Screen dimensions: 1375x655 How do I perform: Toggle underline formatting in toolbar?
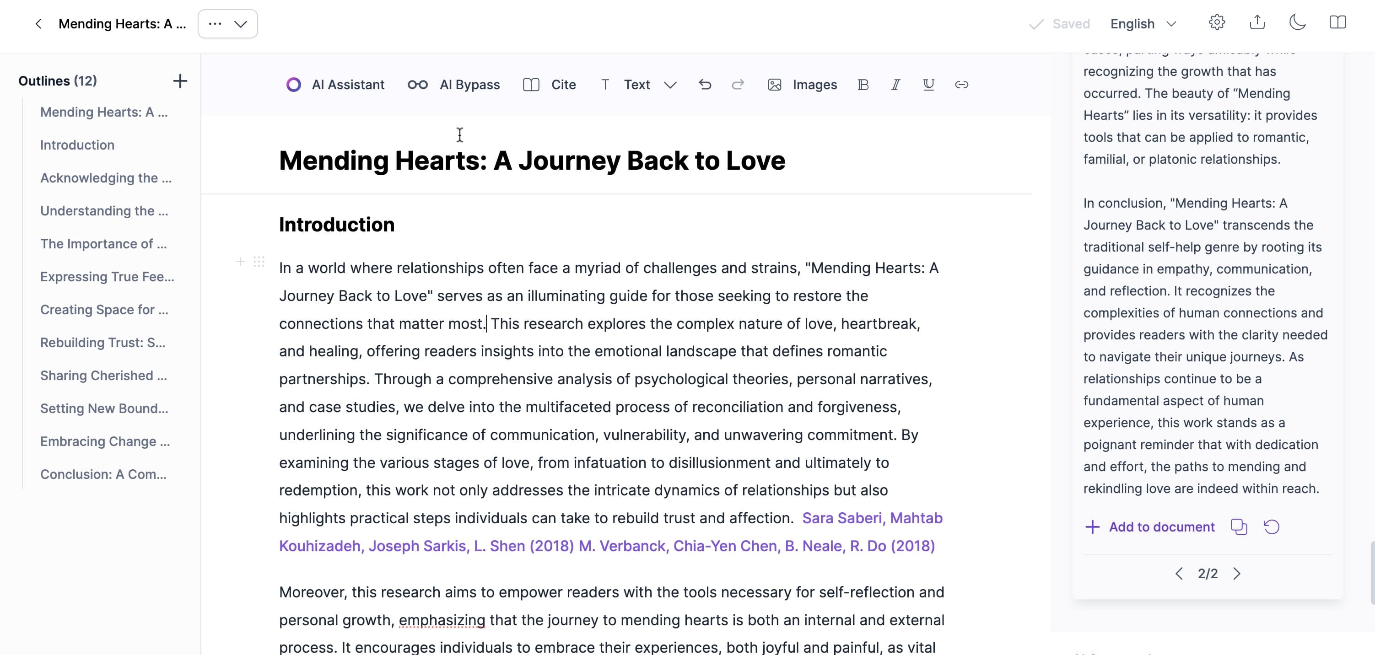click(929, 84)
